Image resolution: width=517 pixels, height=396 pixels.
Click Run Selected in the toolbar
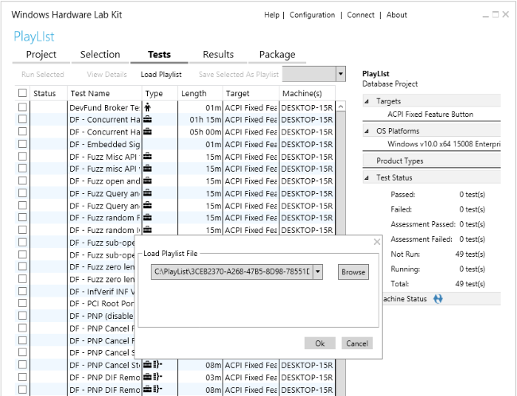43,75
